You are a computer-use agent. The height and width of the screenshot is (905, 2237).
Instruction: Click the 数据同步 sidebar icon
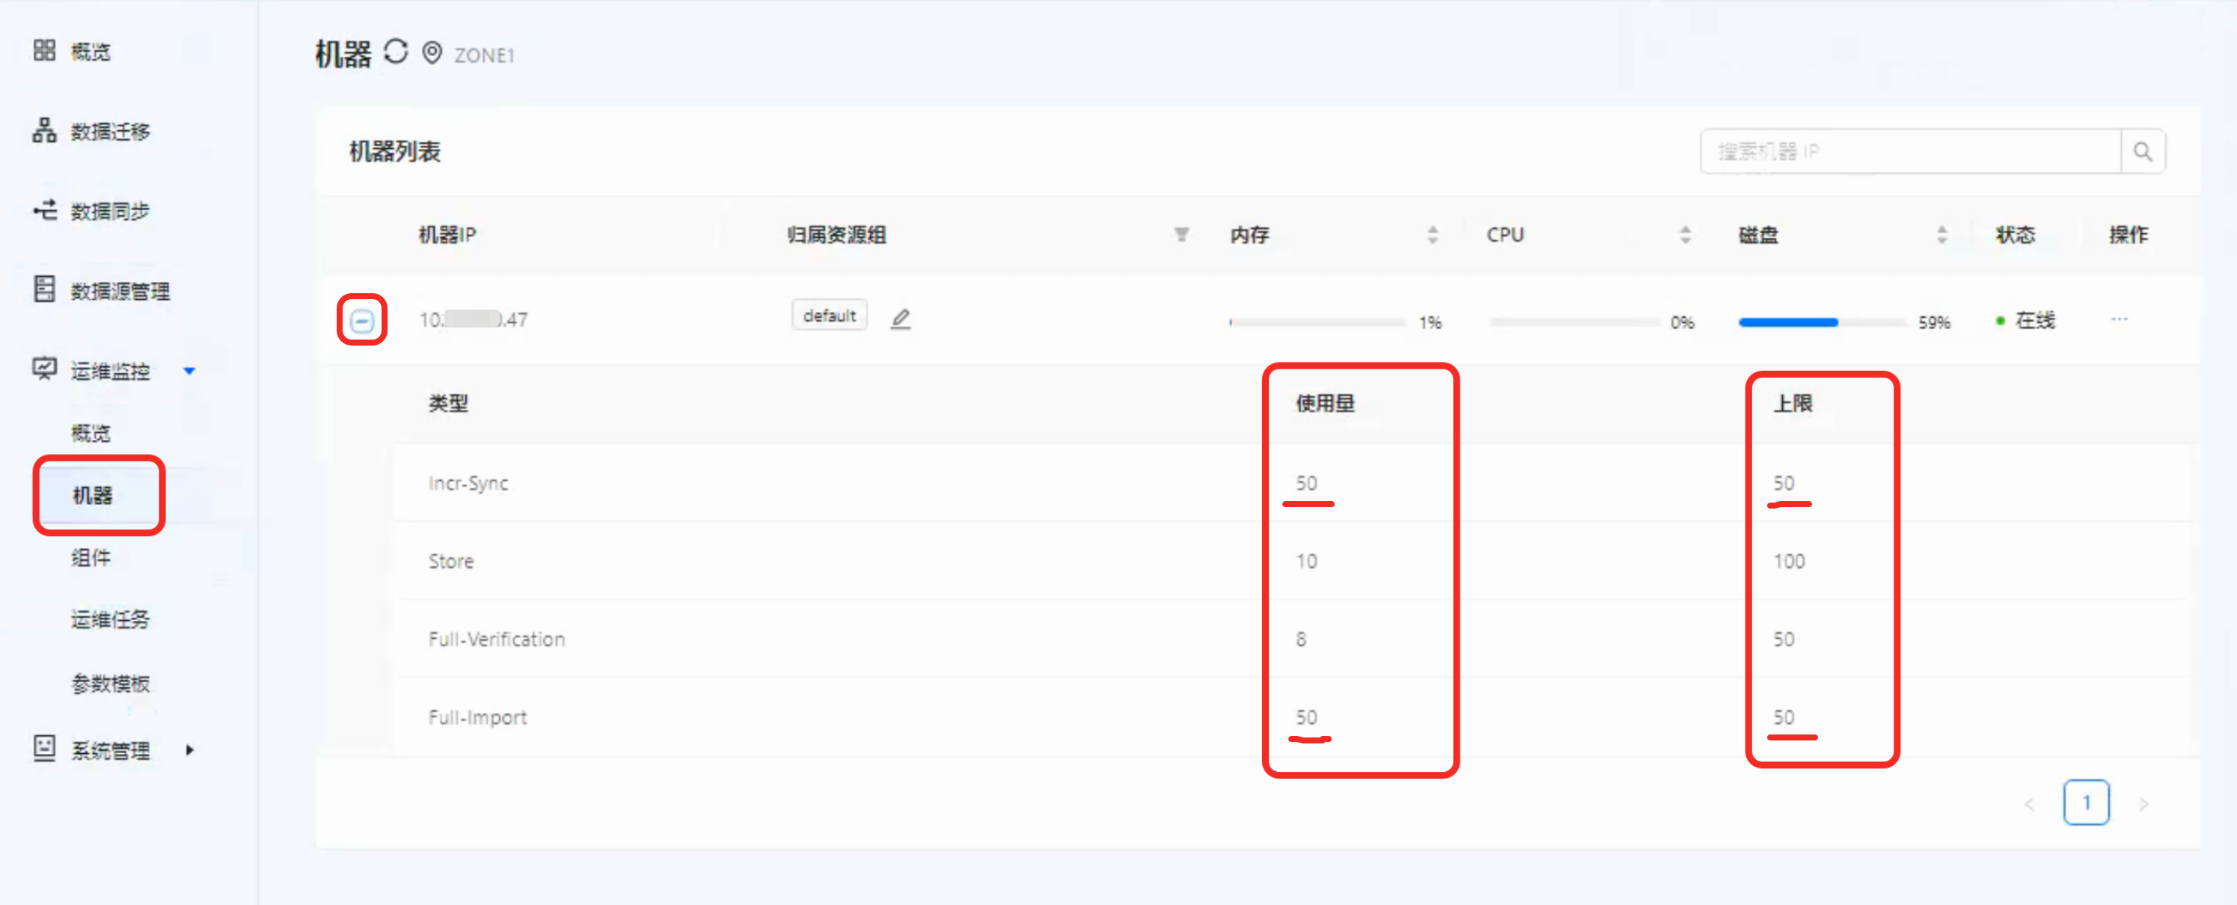pyautogui.click(x=44, y=209)
